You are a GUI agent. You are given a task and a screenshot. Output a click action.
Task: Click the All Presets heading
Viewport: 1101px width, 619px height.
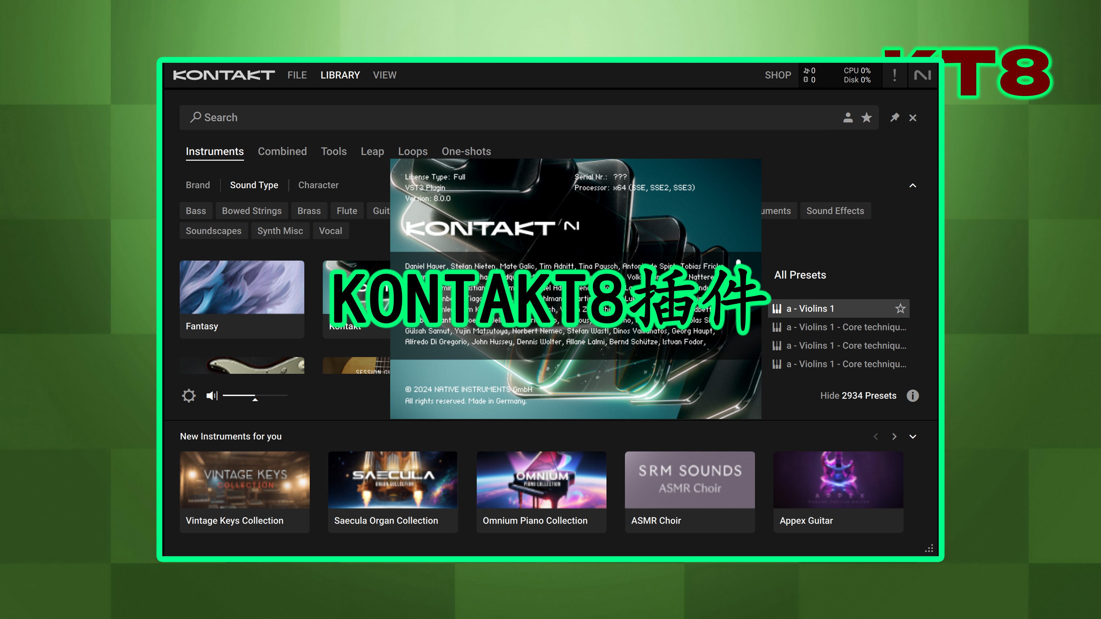coord(800,275)
